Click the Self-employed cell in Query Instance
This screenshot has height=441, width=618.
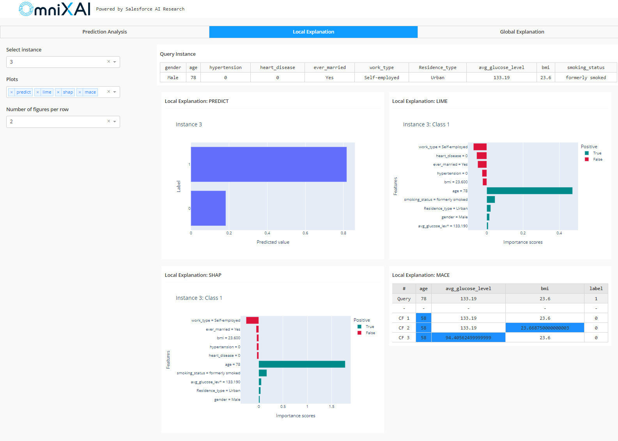click(x=382, y=78)
